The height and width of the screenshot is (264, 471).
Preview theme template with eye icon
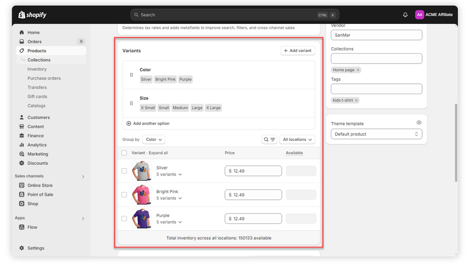point(419,123)
